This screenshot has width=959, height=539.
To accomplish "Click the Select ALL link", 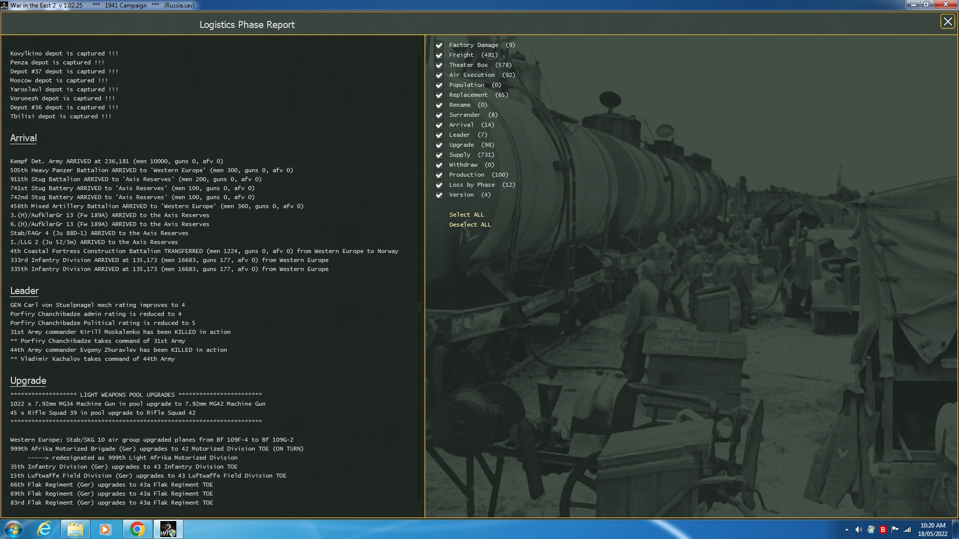I will (x=467, y=215).
